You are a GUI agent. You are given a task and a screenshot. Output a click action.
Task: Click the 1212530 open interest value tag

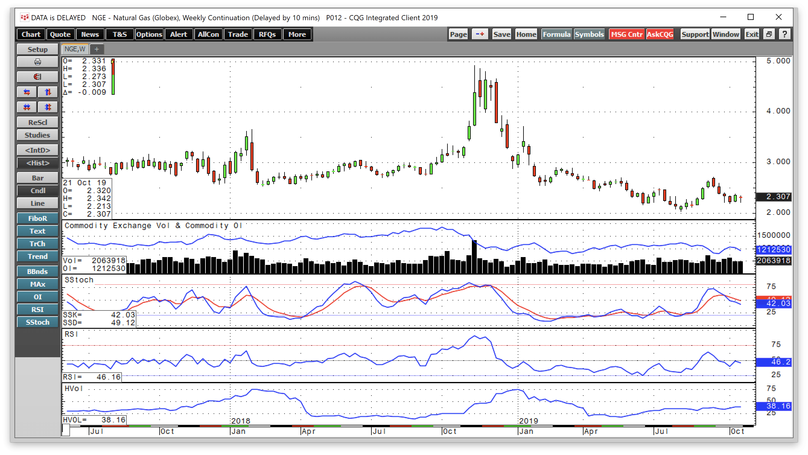[774, 250]
